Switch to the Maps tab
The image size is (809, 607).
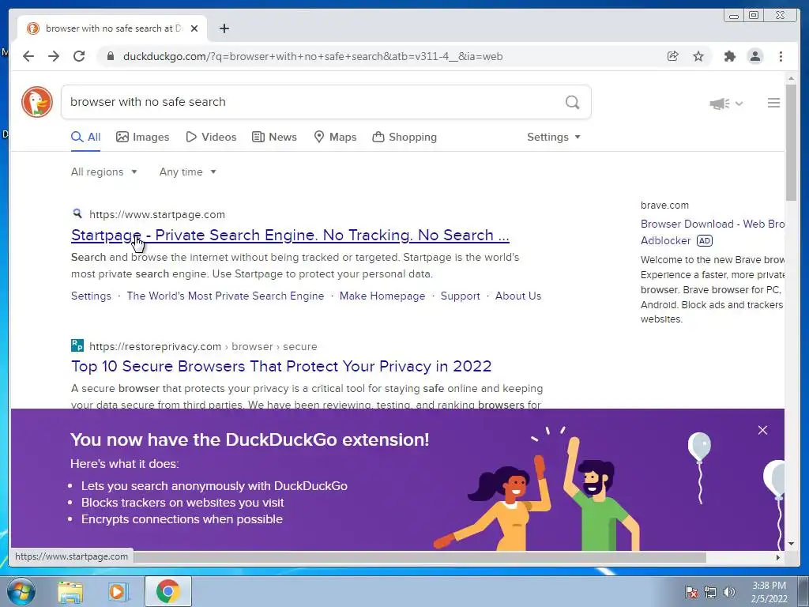pos(335,138)
